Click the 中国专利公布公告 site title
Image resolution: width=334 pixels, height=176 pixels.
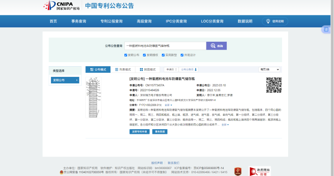point(109,6)
